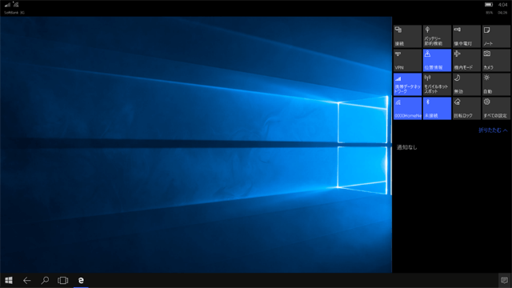Click the cellular signal strength status icon

pos(7,5)
